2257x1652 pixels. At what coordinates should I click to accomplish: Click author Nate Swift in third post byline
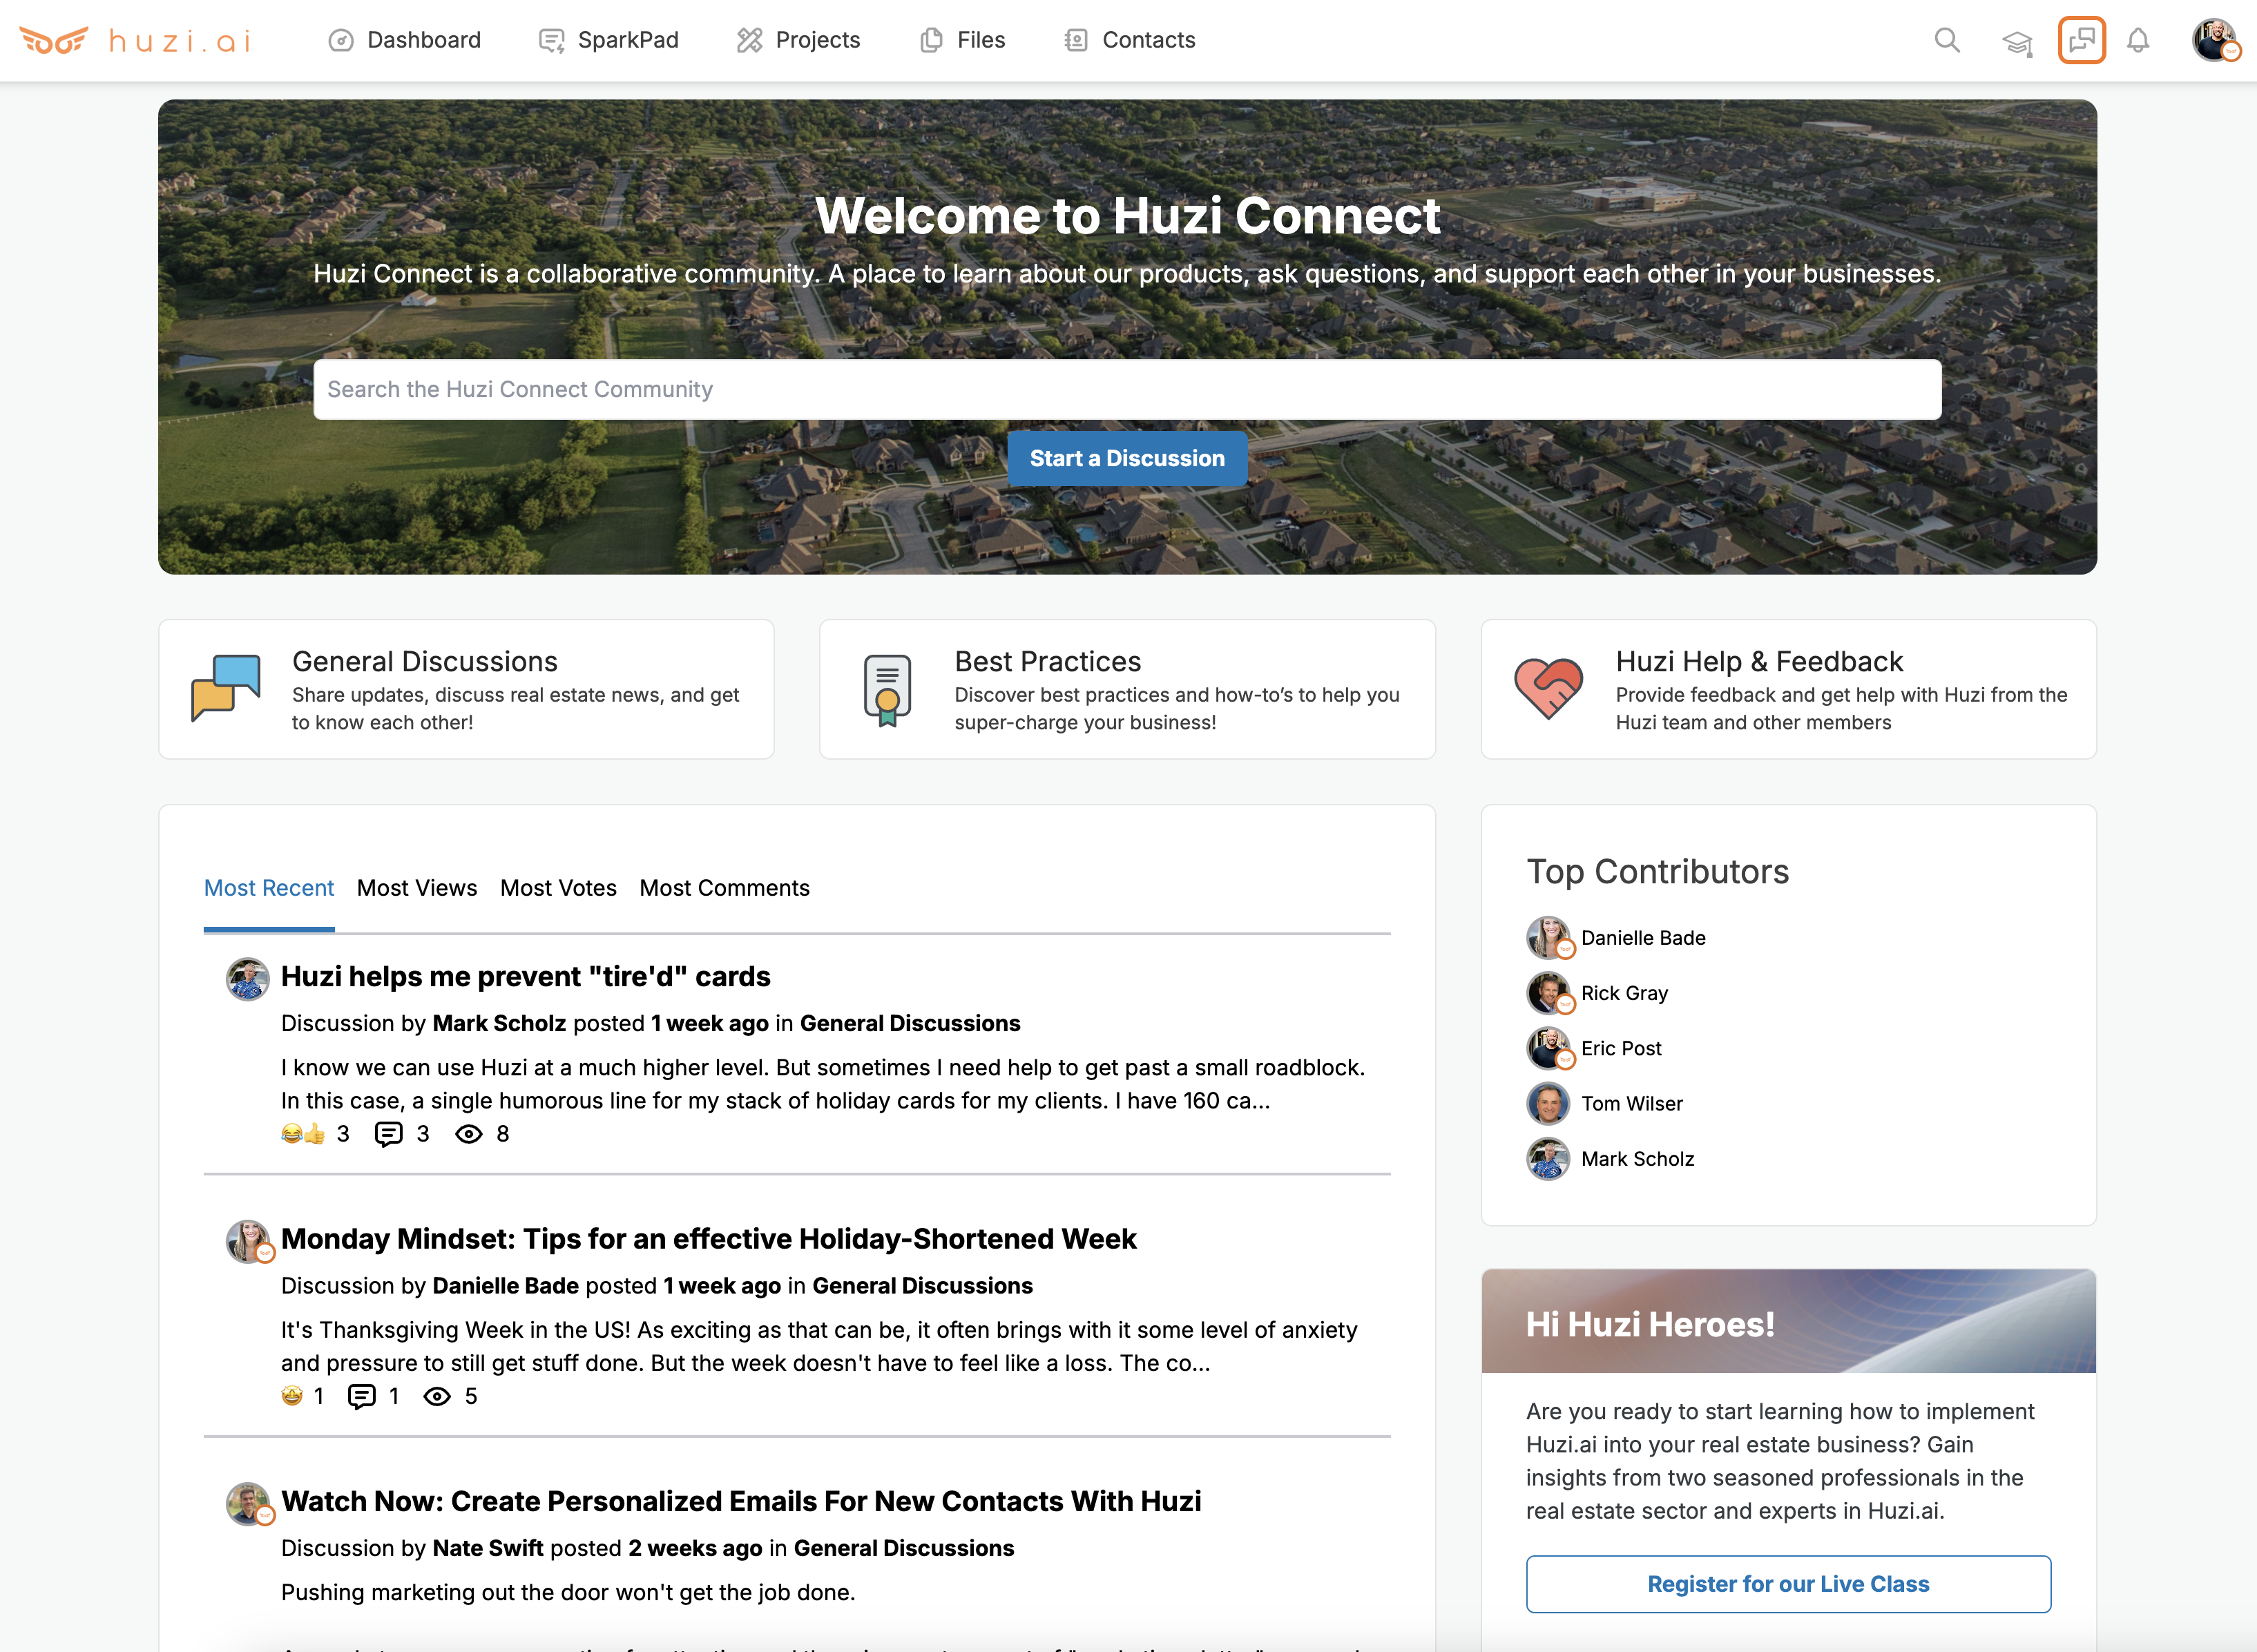[x=488, y=1548]
